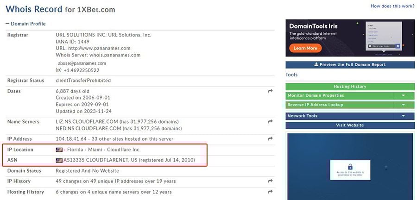The image size is (417, 200).
Task: Click the 6 changes on 4 unique name servers text
Action: point(114,192)
